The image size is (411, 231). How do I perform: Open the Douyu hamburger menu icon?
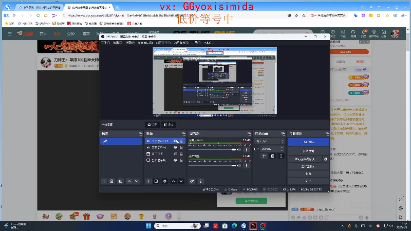(x=10, y=34)
